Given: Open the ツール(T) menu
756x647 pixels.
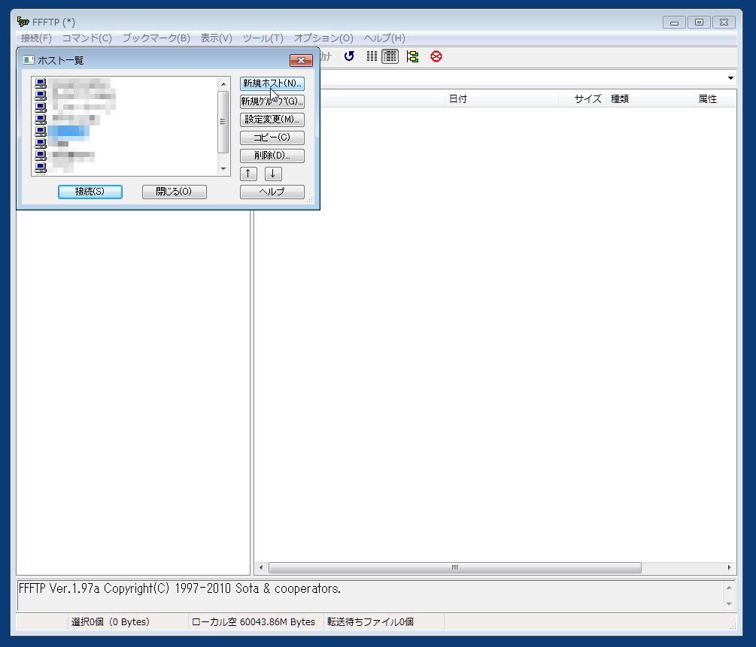Looking at the screenshot, I should coord(263,38).
